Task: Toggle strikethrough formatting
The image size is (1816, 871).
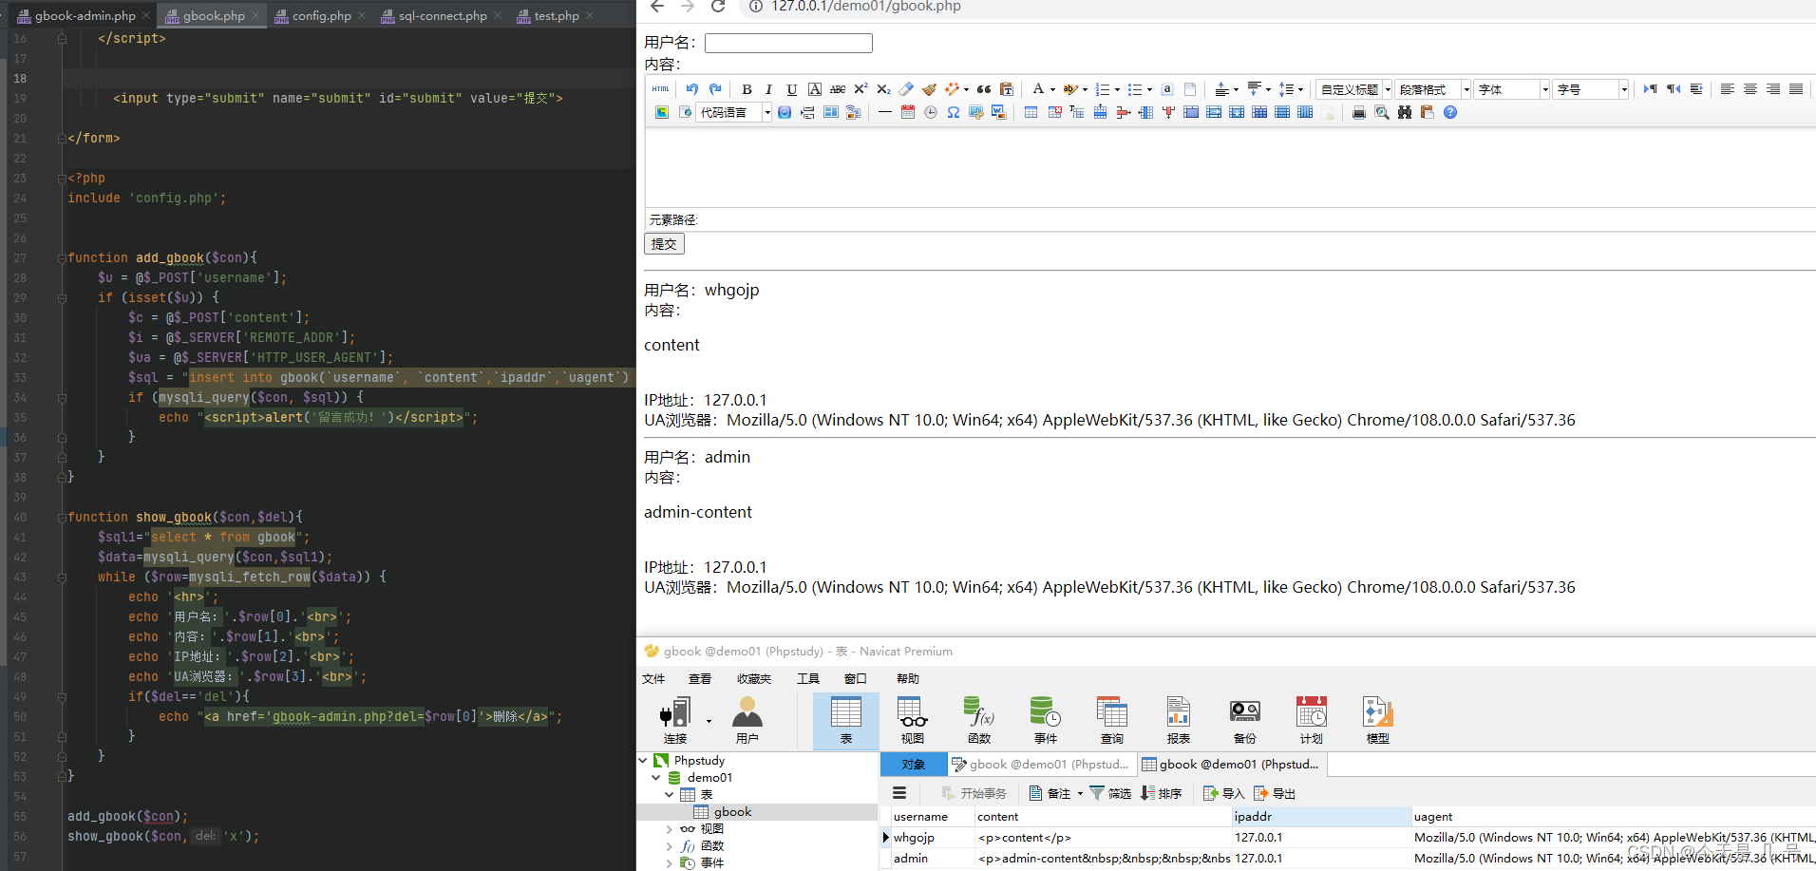Action: click(x=837, y=89)
